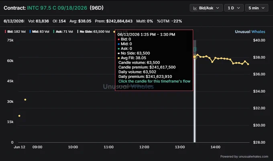
Task: Open the 1 D time range dropdown
Action: 234,8
